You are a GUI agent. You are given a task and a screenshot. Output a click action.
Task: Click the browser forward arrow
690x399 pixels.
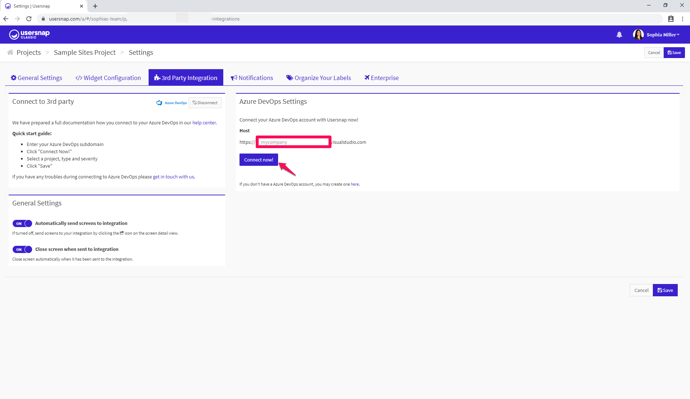tap(17, 19)
